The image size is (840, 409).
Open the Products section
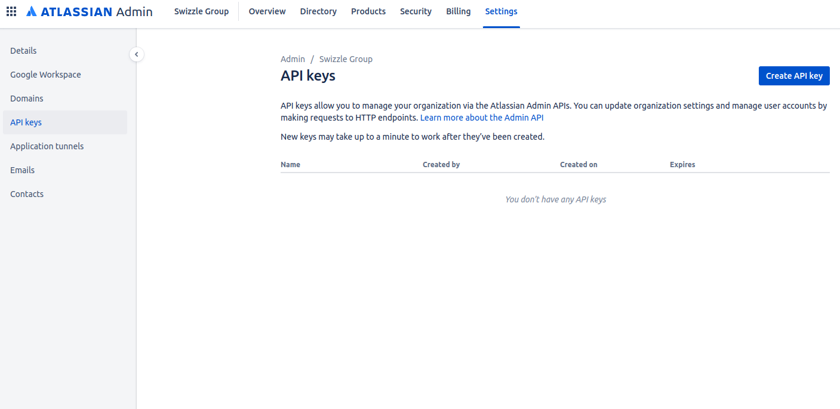coord(368,11)
